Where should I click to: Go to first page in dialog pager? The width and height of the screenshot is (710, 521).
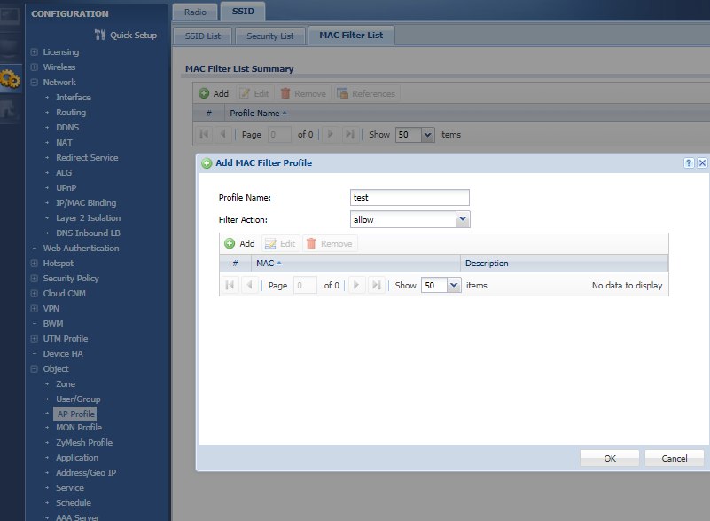tap(230, 285)
